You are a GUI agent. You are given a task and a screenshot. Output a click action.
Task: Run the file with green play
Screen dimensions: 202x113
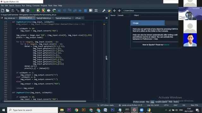(33, 10)
